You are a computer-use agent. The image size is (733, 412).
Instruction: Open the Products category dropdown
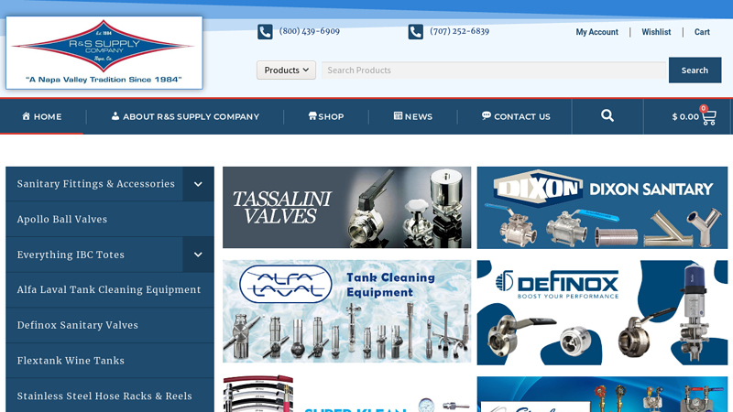pos(286,70)
